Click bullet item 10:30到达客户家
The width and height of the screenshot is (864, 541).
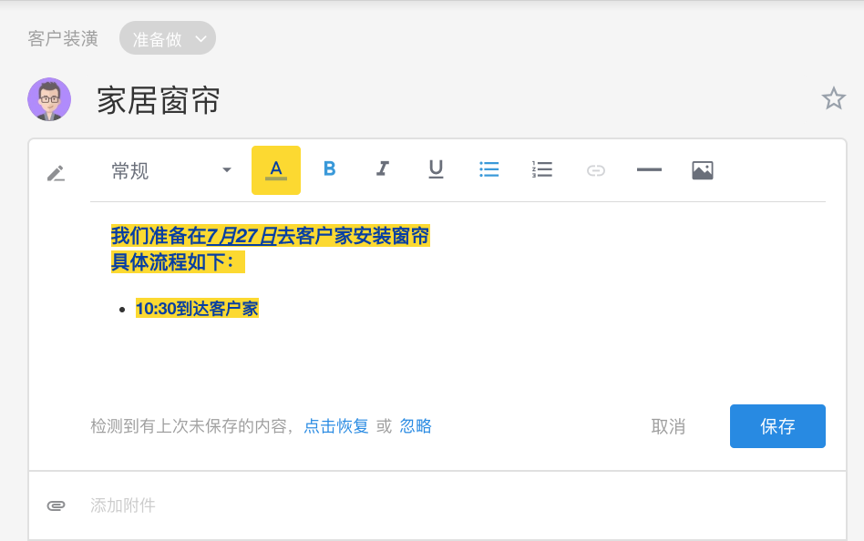tap(197, 309)
